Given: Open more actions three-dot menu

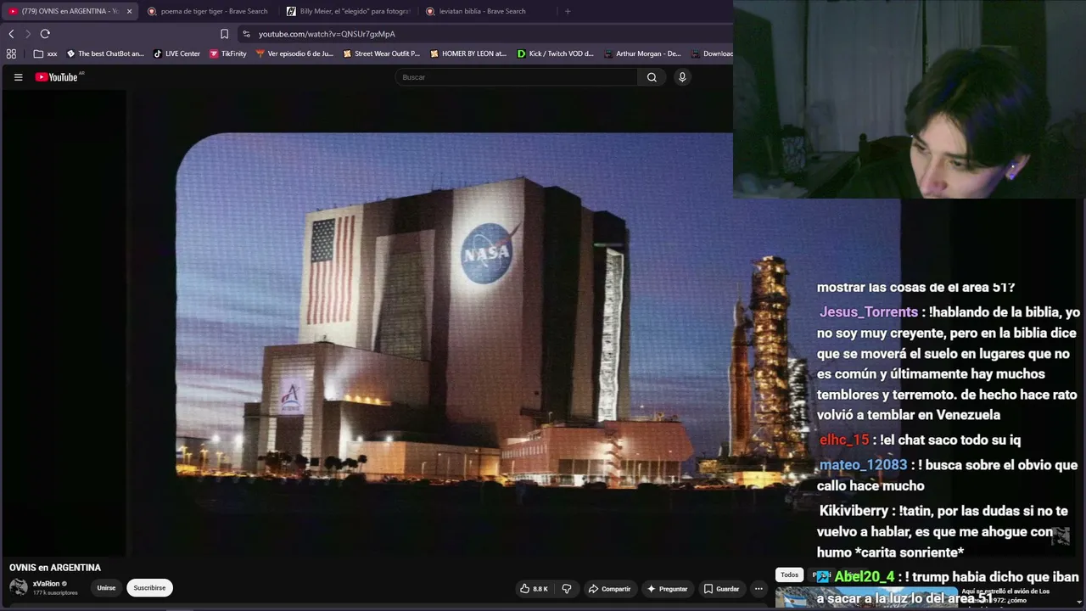Looking at the screenshot, I should [x=759, y=588].
